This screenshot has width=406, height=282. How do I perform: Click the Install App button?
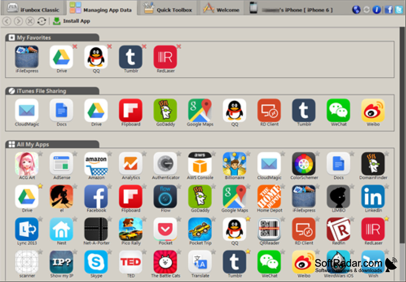pos(72,21)
